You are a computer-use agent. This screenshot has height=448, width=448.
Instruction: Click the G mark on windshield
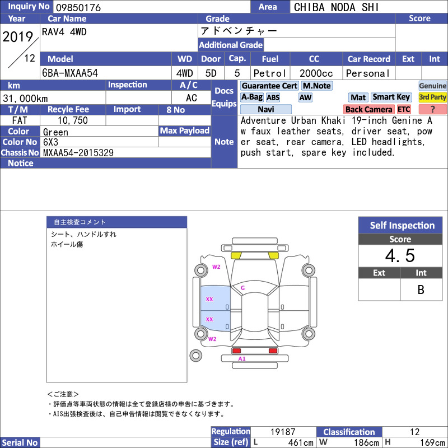242,288
